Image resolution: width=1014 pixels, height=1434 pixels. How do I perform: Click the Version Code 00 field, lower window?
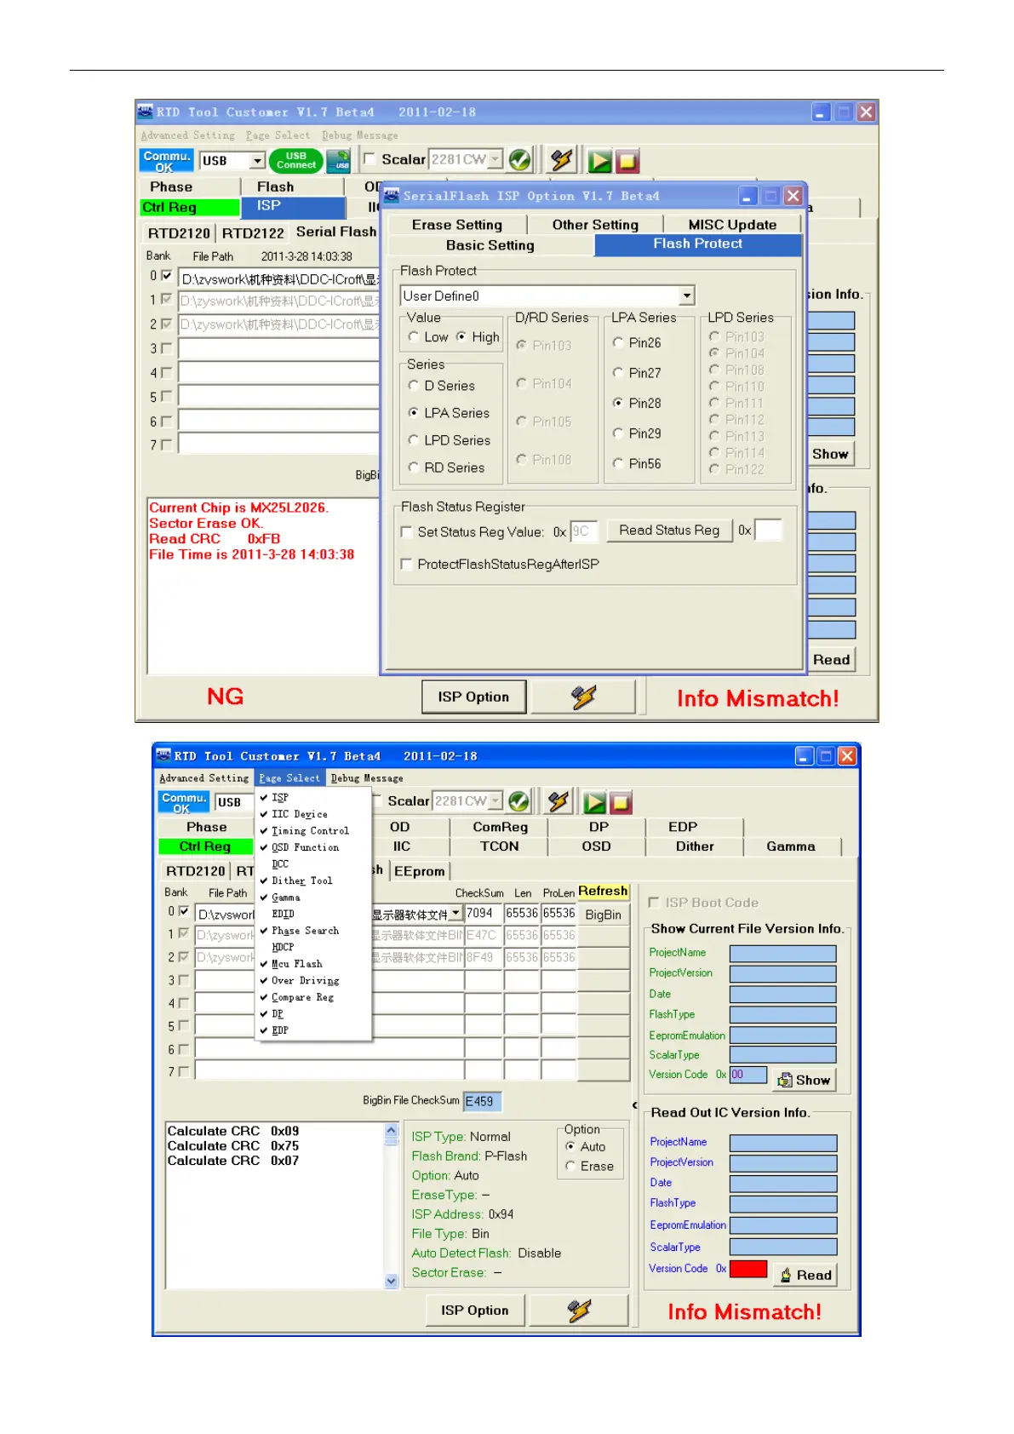click(x=748, y=1075)
